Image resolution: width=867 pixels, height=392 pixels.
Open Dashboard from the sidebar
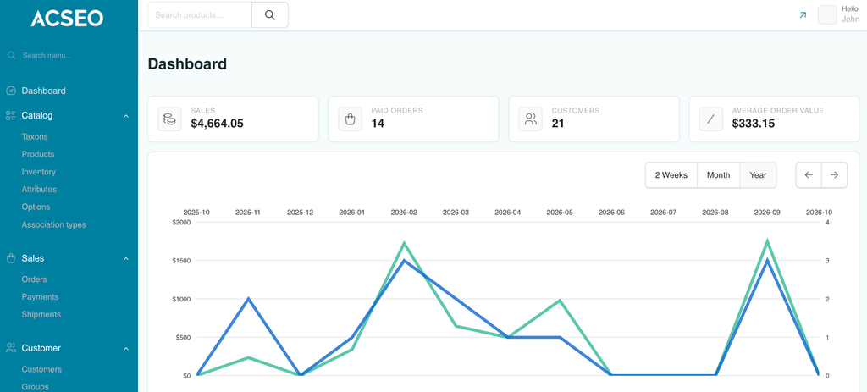click(x=44, y=91)
